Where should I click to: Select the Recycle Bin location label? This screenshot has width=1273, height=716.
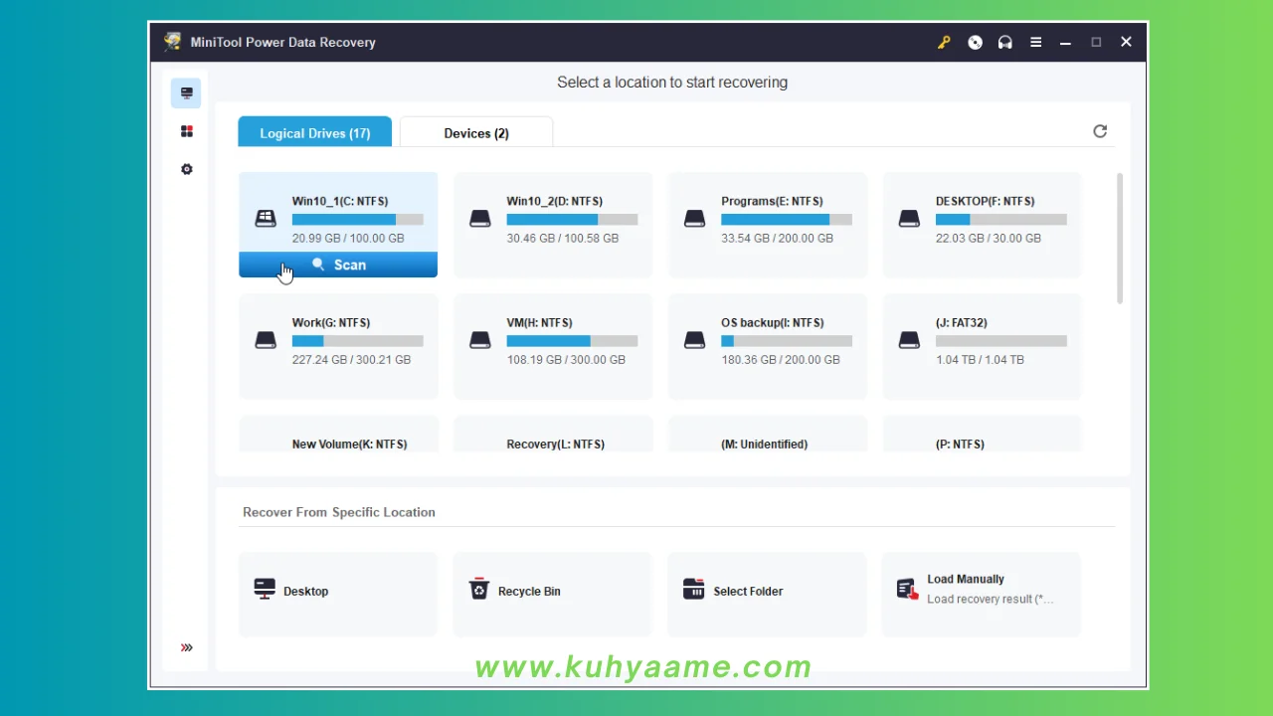tap(529, 591)
